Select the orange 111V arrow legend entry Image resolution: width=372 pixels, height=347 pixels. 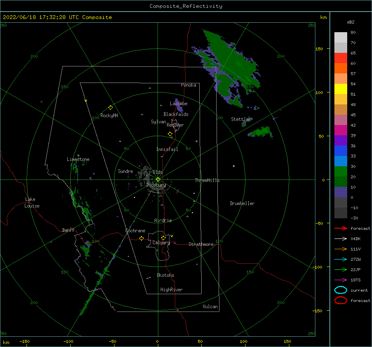341,249
